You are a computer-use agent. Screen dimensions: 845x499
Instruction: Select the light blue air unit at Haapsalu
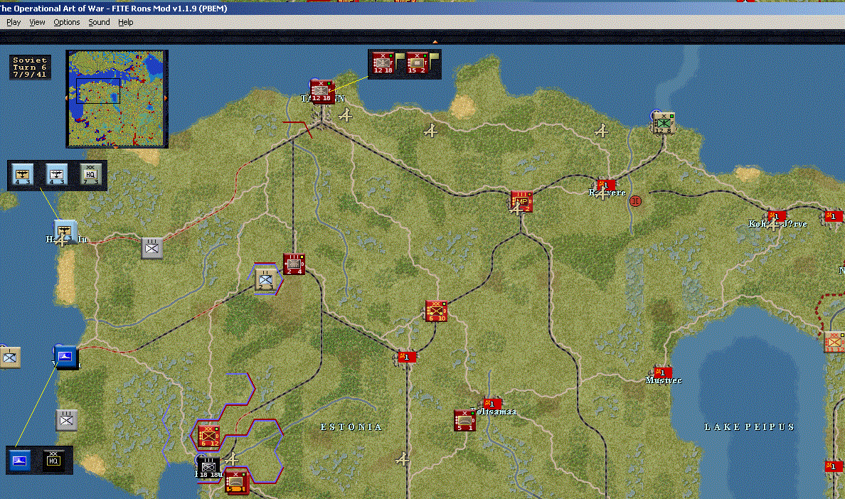(65, 232)
